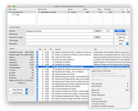Click the Search Direct button
The width and height of the screenshot is (138, 111).
pyautogui.click(x=121, y=34)
